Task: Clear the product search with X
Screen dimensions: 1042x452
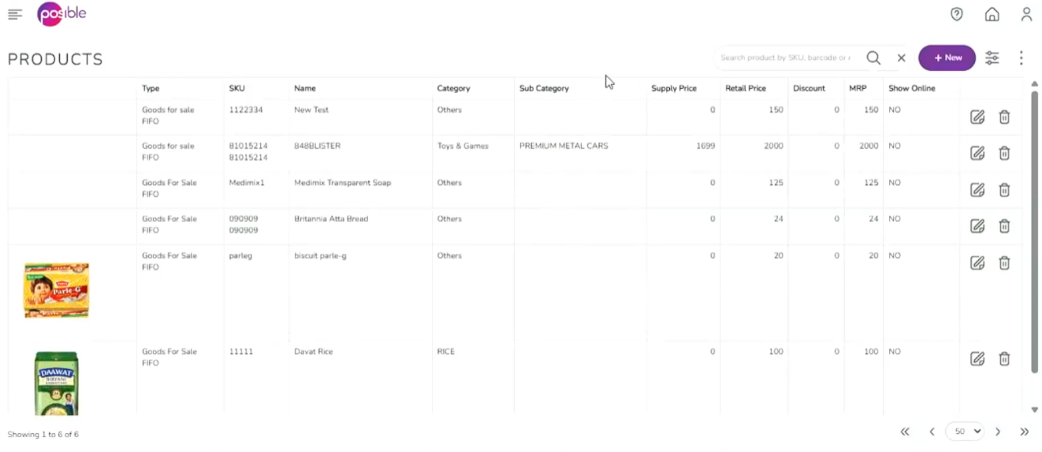Action: [x=901, y=57]
